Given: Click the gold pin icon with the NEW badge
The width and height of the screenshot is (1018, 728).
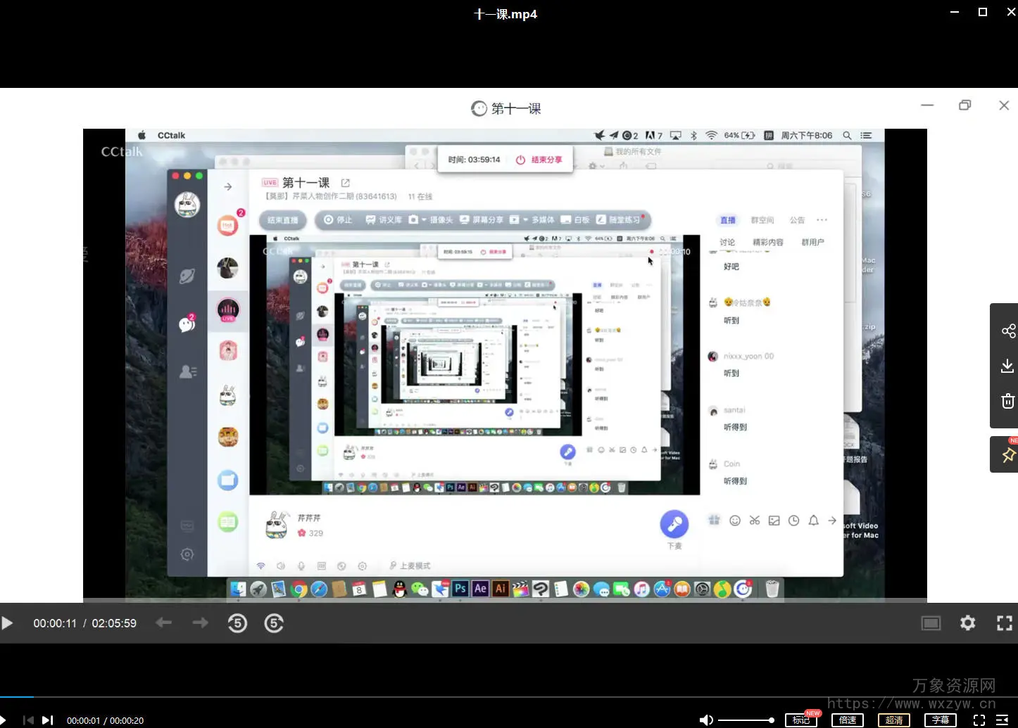Looking at the screenshot, I should (1007, 455).
